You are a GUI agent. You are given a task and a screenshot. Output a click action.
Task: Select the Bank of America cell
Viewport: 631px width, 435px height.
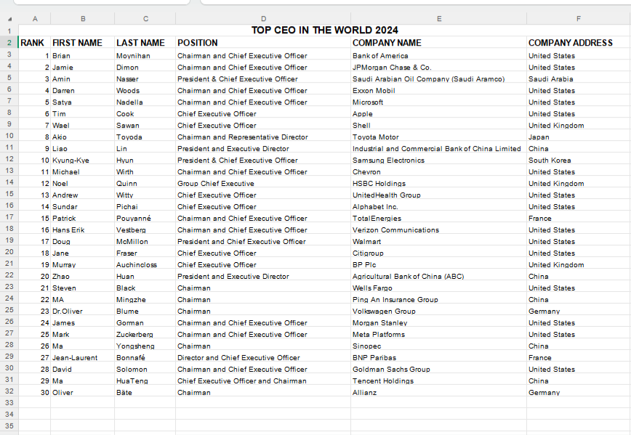coord(438,55)
